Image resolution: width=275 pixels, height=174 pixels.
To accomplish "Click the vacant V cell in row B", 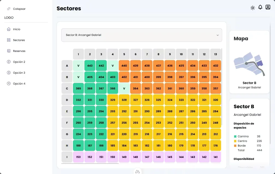I will tap(78, 77).
